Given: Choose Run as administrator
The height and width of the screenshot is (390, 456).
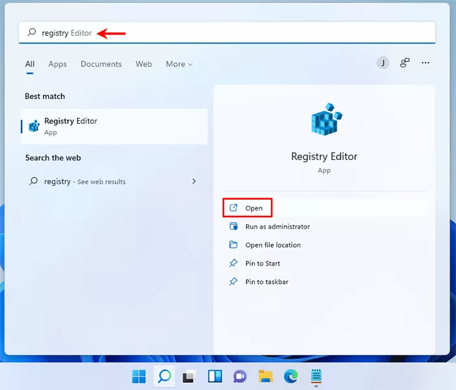Looking at the screenshot, I should coord(278,226).
